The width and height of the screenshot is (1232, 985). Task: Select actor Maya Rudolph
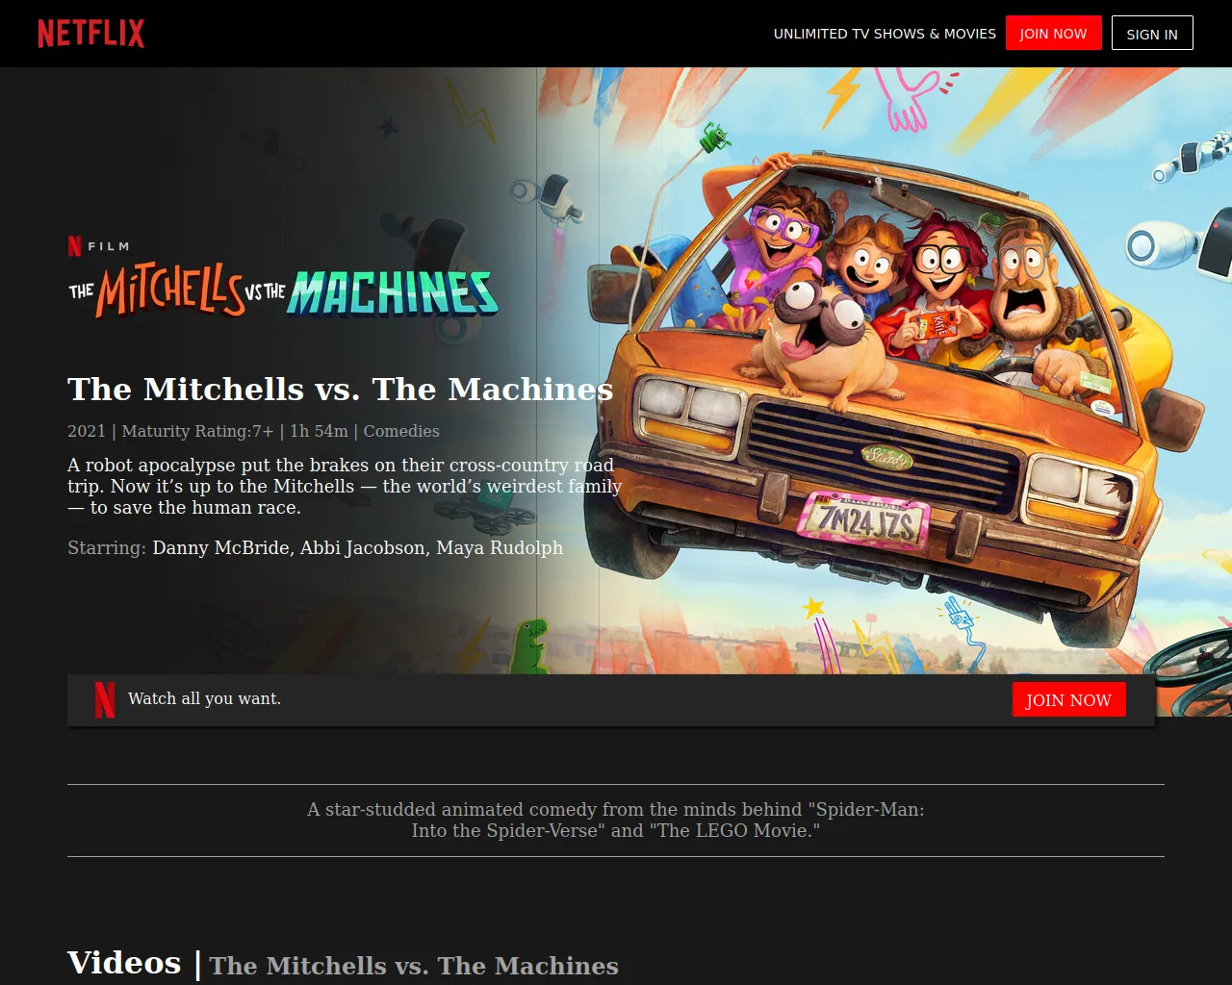point(500,547)
